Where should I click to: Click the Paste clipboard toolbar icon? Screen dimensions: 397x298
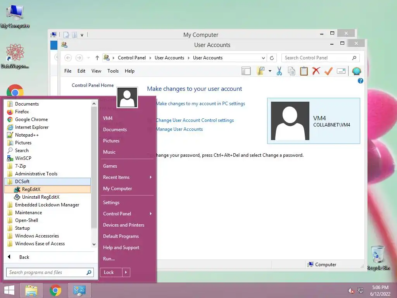[x=304, y=71]
